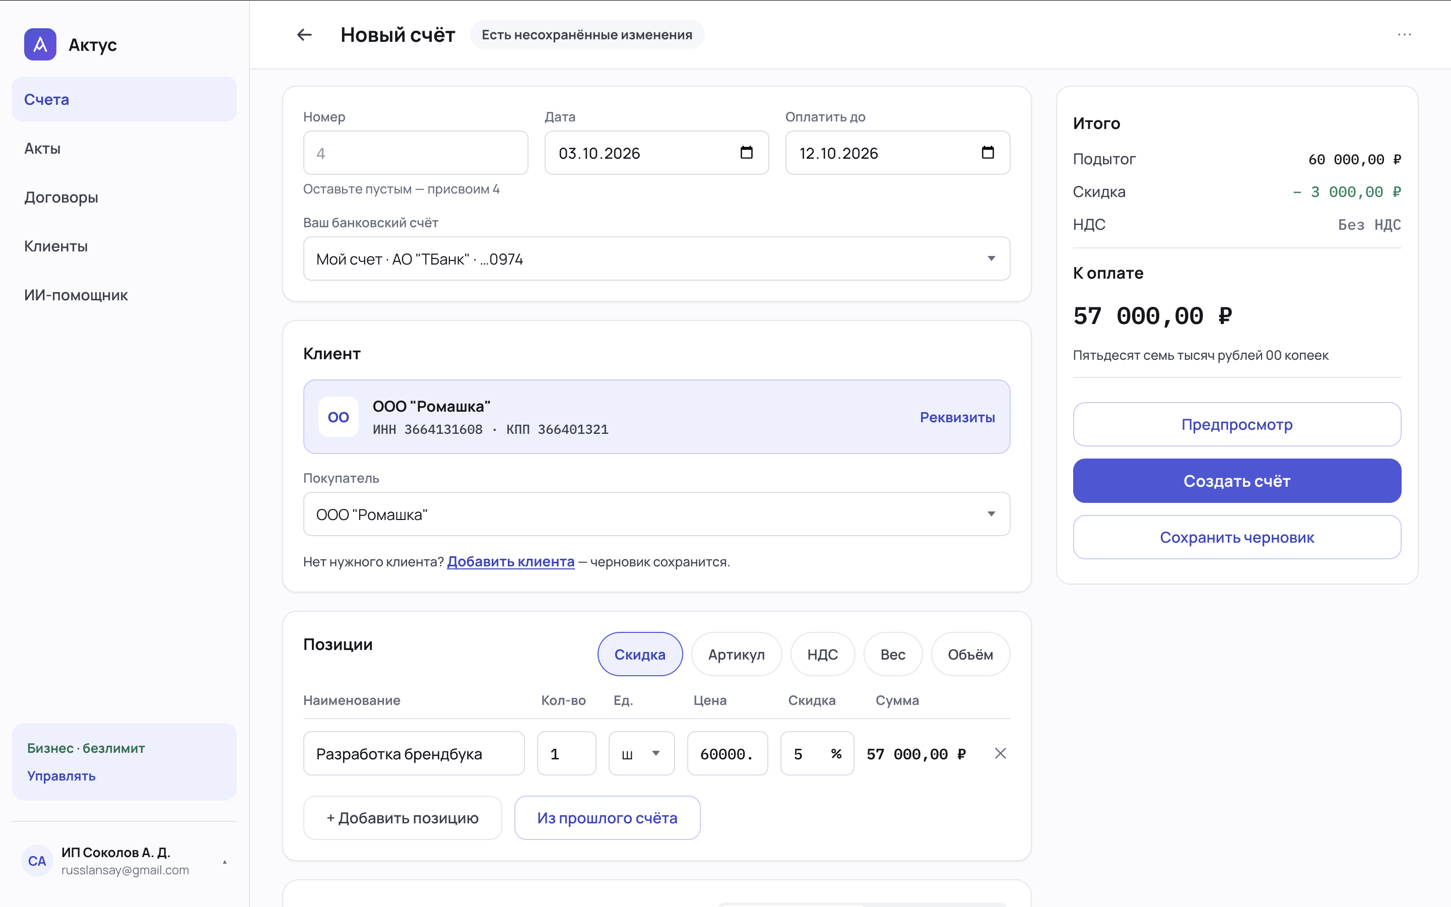
Task: Click the Цена field with 60000
Action: (x=728, y=753)
